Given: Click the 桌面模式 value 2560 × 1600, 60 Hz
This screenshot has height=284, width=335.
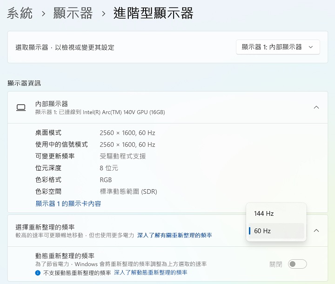Looking at the screenshot, I should click(x=127, y=133).
